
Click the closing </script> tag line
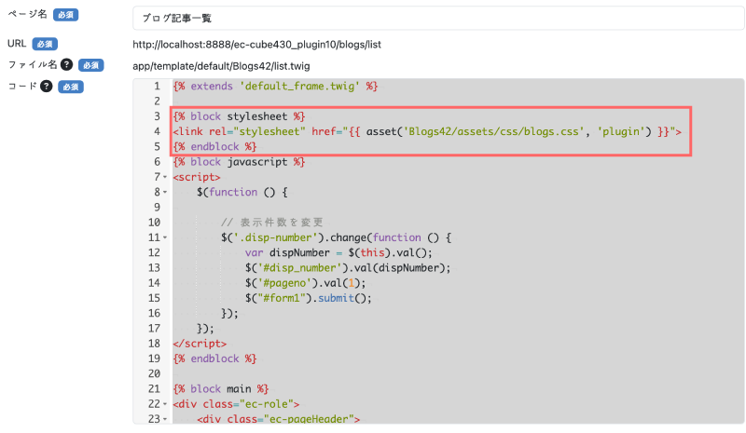click(x=200, y=344)
